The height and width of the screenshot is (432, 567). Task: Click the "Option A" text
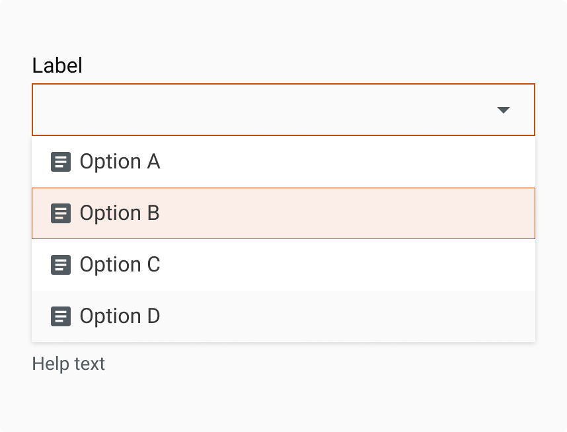120,162
